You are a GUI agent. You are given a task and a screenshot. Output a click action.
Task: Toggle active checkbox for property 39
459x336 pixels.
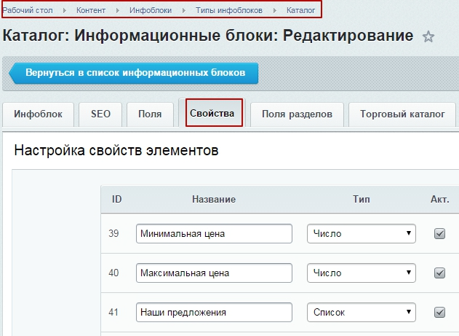pos(439,234)
